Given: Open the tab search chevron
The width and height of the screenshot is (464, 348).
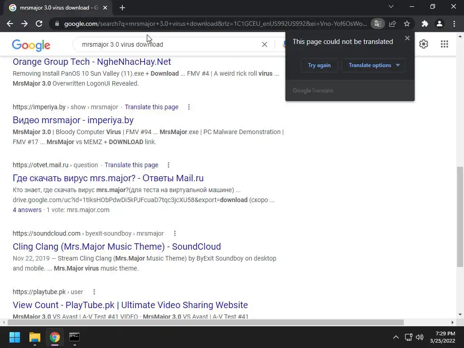Looking at the screenshot, I should 391,6.
